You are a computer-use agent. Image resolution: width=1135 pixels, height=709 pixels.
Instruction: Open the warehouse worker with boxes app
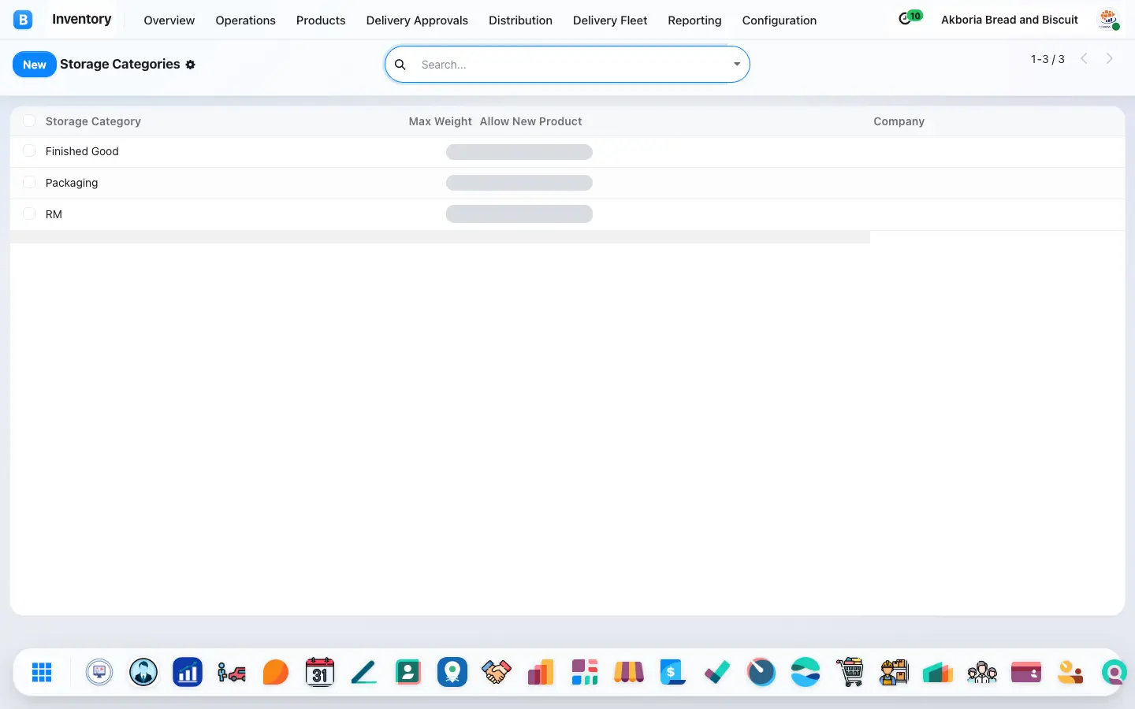894,672
